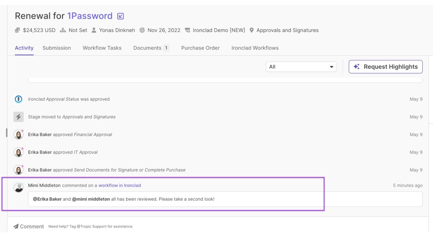The width and height of the screenshot is (433, 234).
Task: Click the org hierarchy icon beside Not Set
Action: click(x=63, y=30)
